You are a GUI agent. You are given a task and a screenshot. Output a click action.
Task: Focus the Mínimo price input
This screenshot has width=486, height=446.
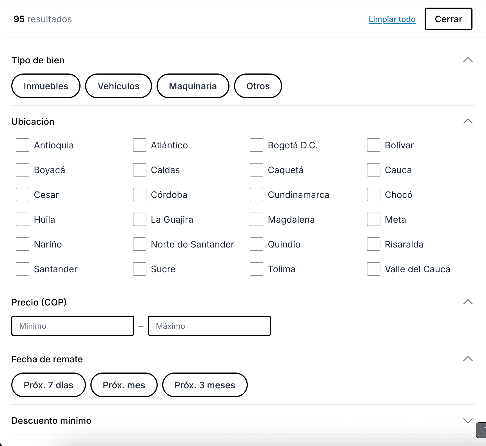[73, 326]
